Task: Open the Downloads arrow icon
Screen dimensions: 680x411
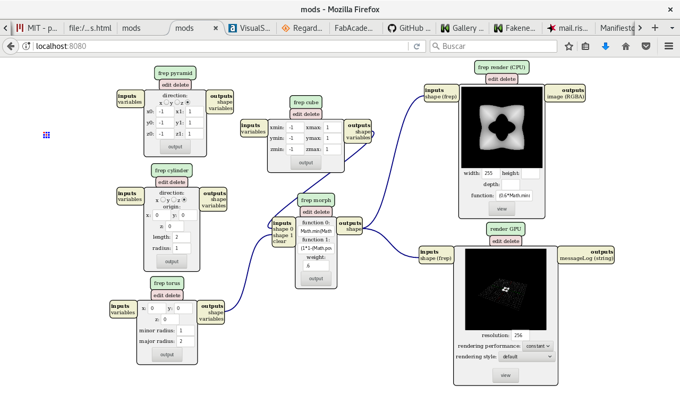Action: (606, 46)
